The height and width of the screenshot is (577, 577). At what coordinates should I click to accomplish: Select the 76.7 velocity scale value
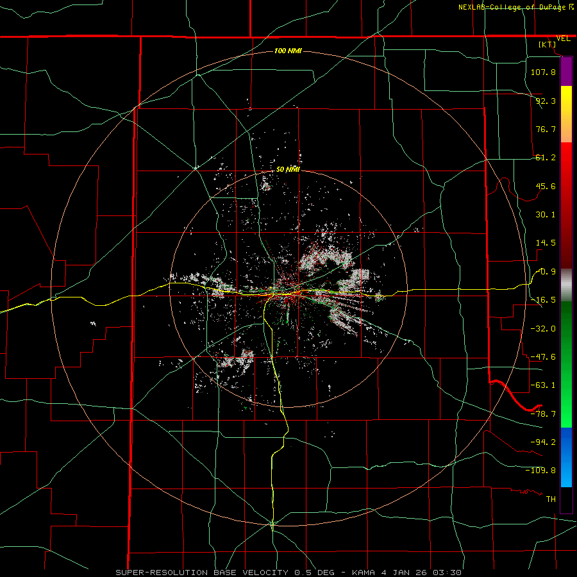[546, 129]
